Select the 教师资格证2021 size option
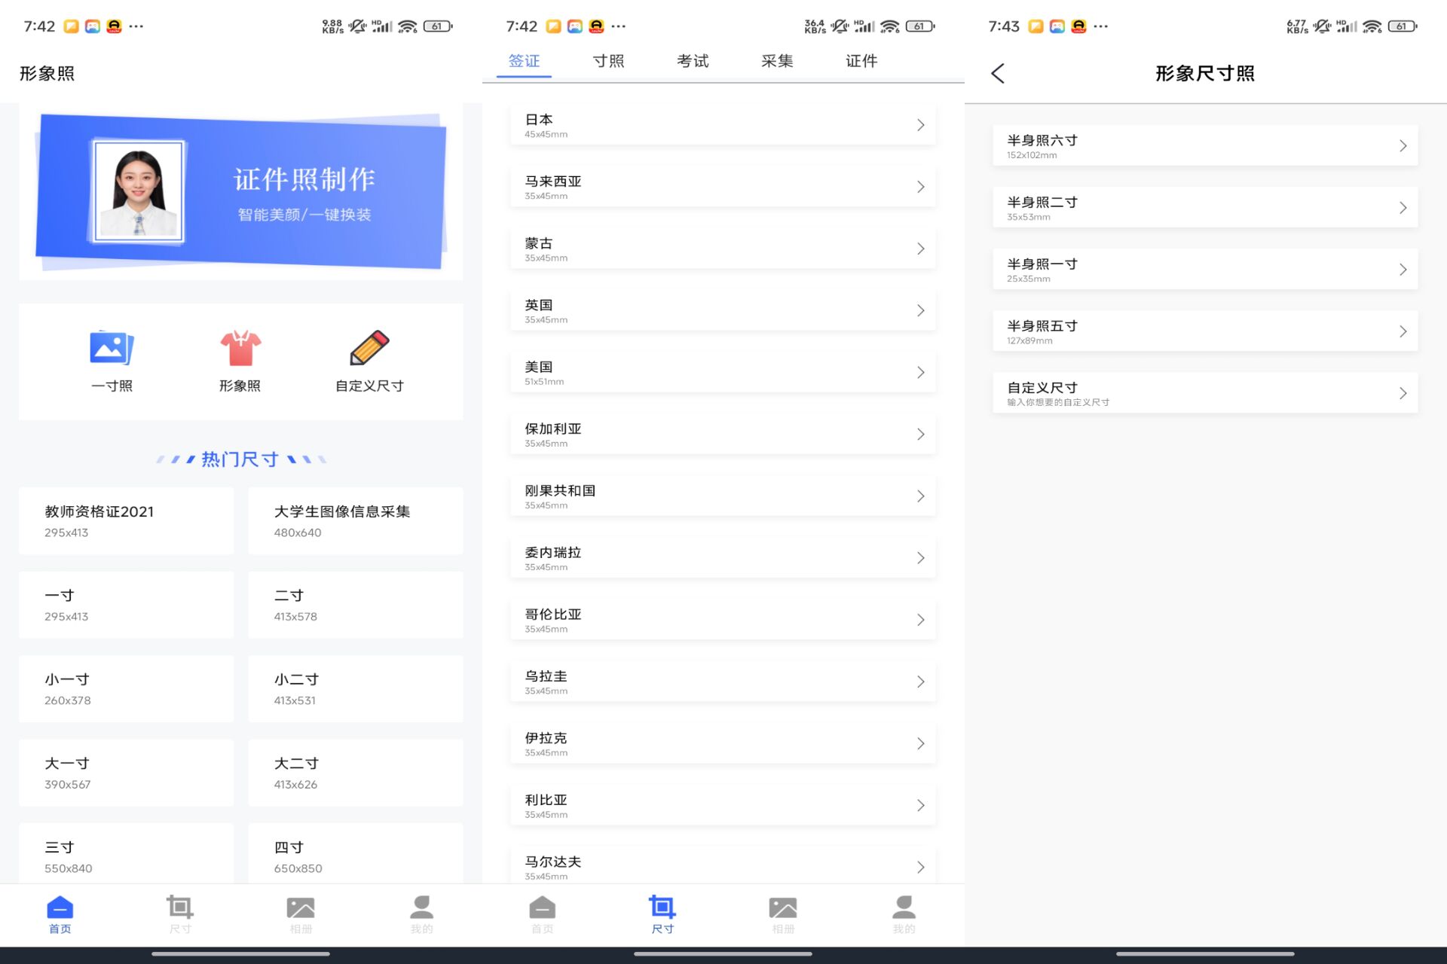 [126, 520]
